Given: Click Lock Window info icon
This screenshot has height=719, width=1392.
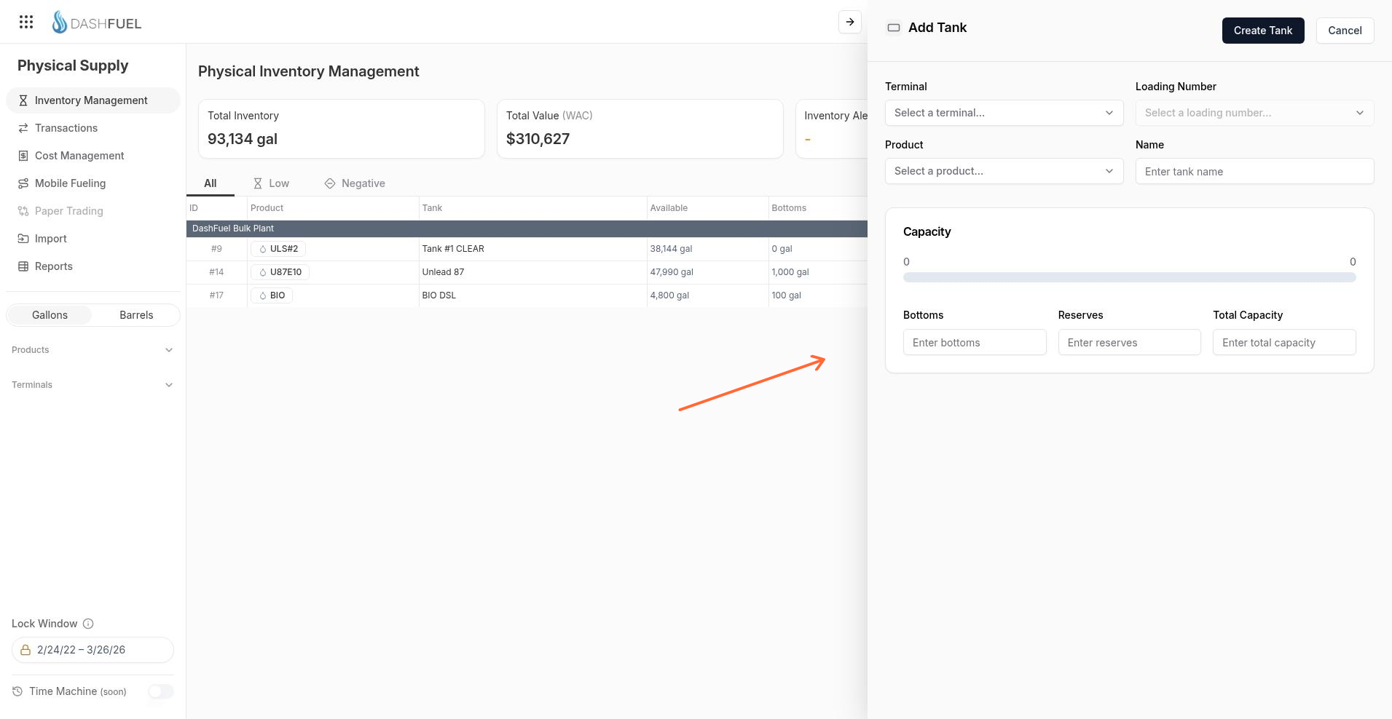Looking at the screenshot, I should pyautogui.click(x=88, y=624).
